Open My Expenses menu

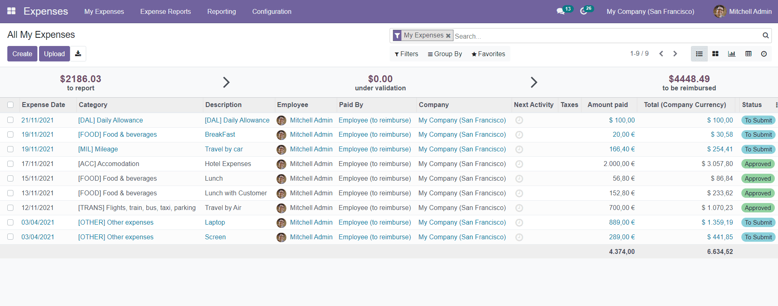[104, 11]
